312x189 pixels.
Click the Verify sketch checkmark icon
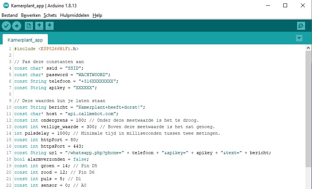pyautogui.click(x=7, y=26)
